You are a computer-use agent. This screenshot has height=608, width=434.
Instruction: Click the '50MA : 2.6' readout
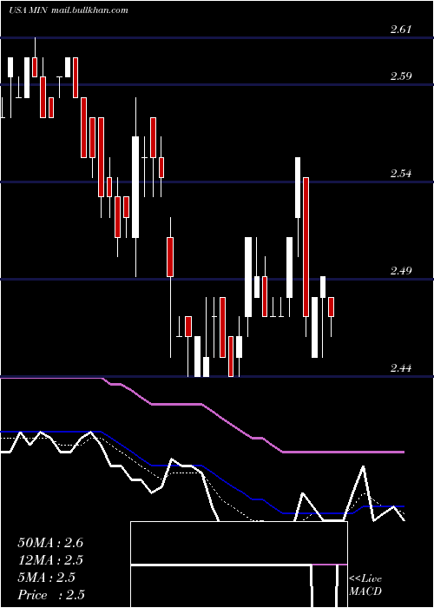[50, 543]
